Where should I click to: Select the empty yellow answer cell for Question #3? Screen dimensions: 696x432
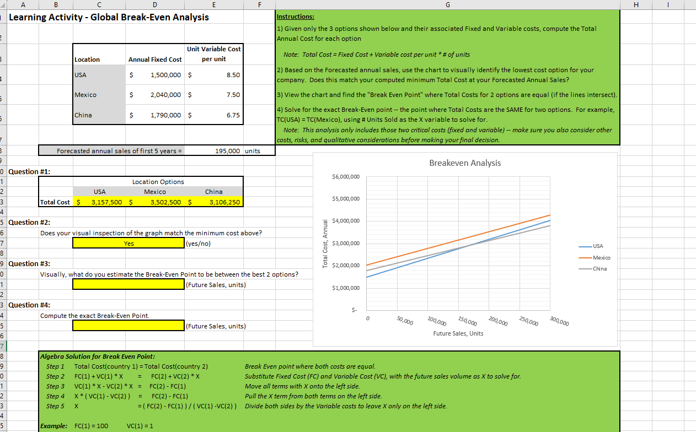pos(129,284)
